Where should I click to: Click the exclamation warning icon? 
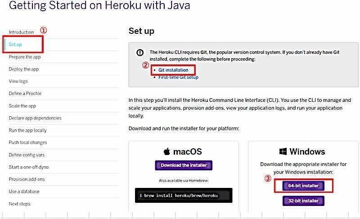pos(140,53)
